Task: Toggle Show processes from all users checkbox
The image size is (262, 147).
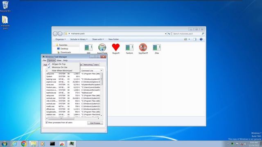Action: click(x=47, y=122)
